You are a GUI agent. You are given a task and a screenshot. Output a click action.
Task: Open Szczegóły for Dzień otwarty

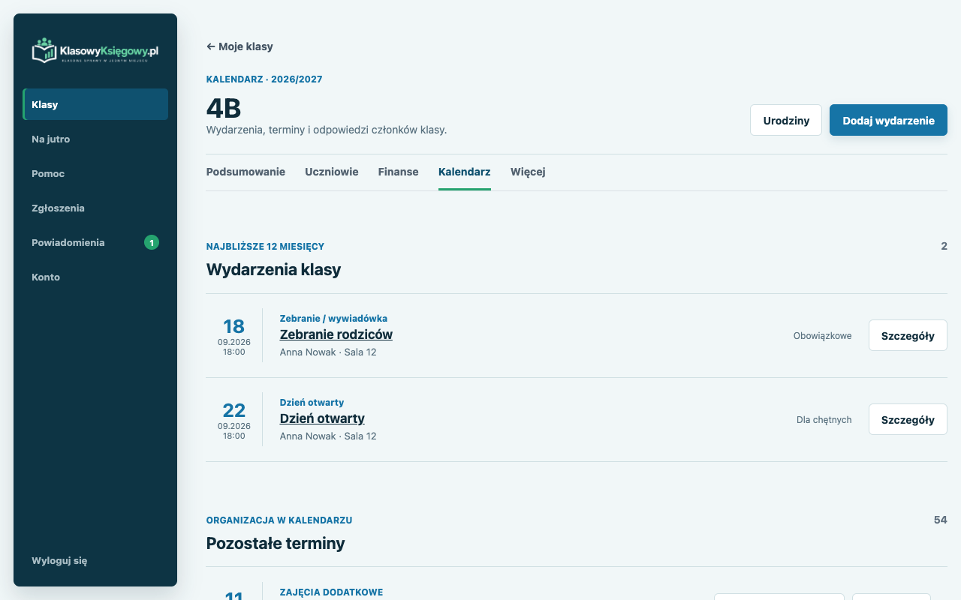(x=908, y=419)
